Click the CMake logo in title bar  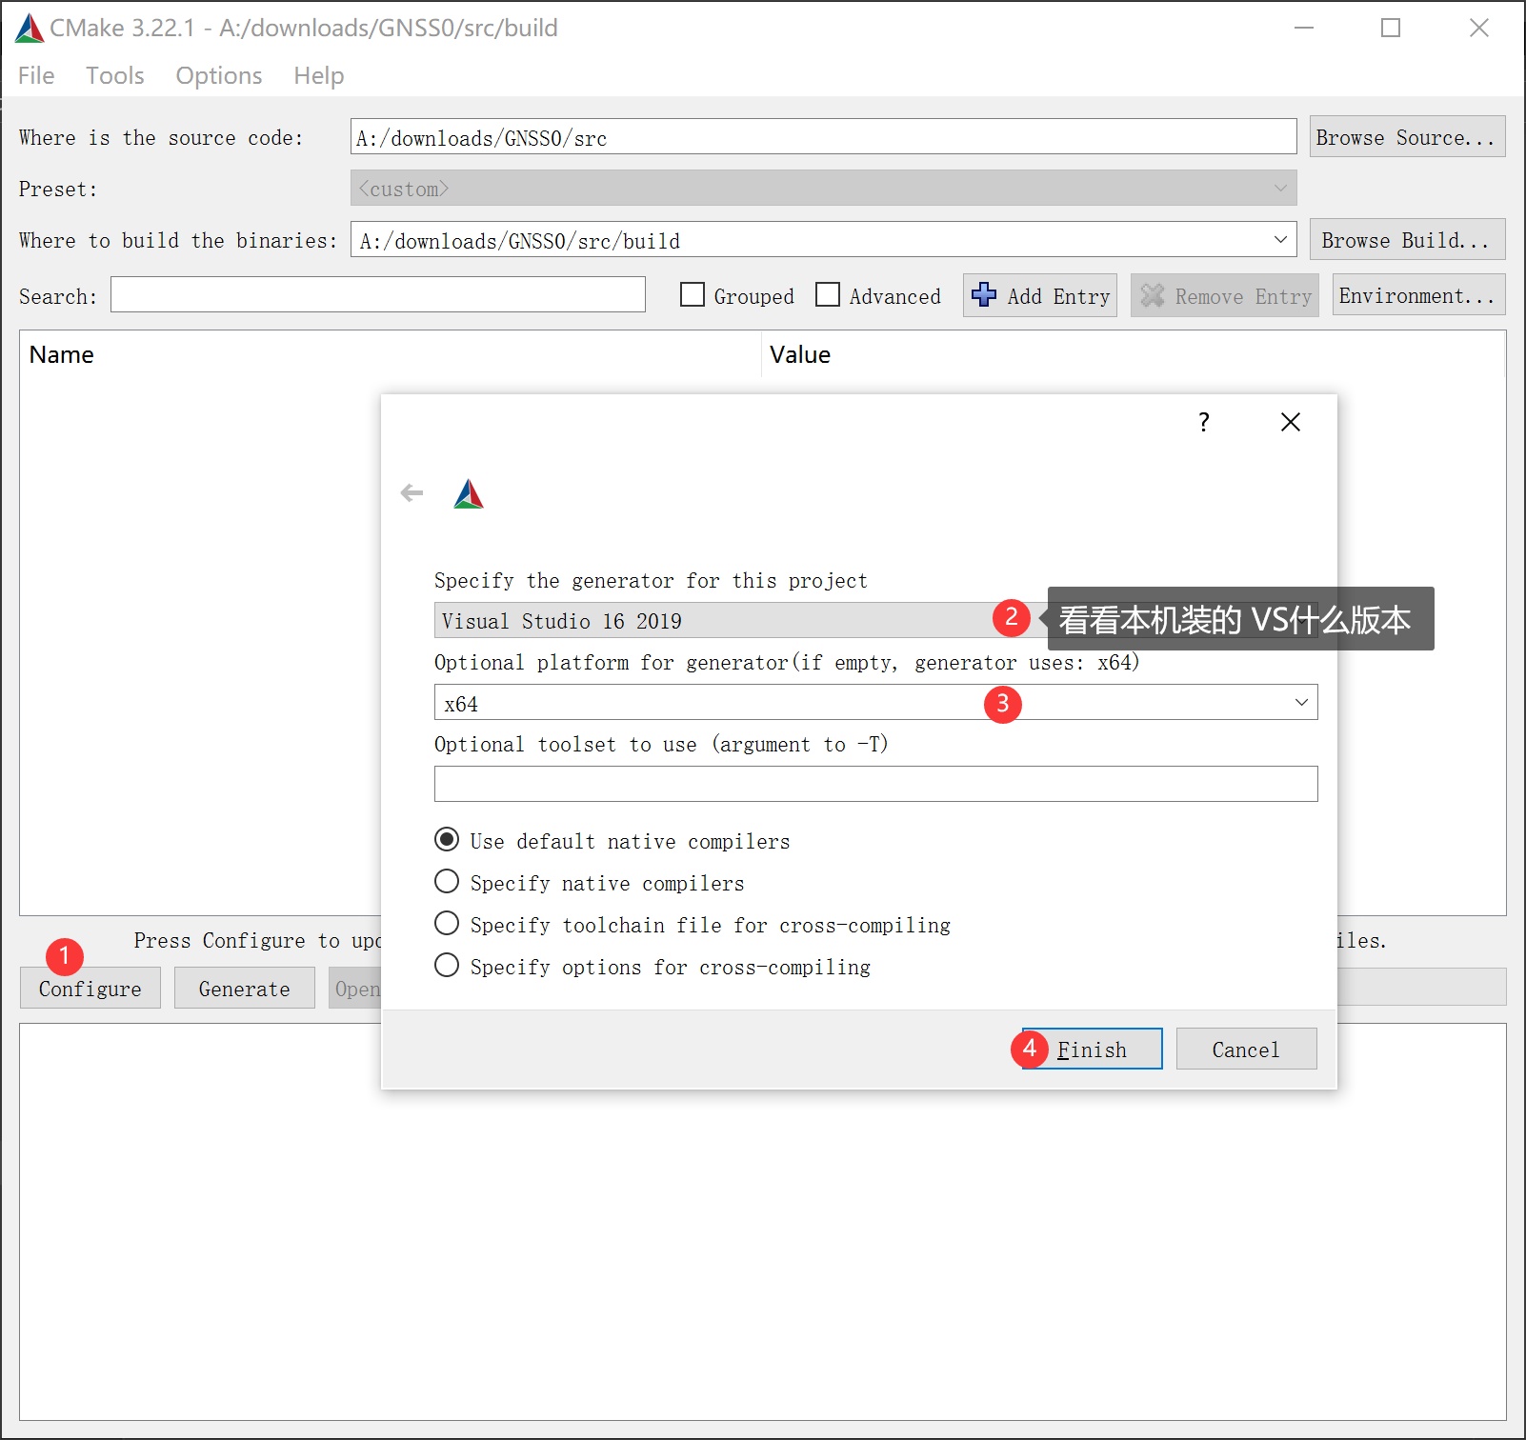pyautogui.click(x=30, y=29)
